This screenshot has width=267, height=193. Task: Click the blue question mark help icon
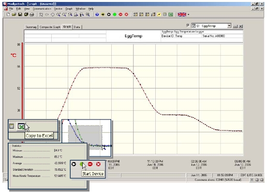coord(97,15)
